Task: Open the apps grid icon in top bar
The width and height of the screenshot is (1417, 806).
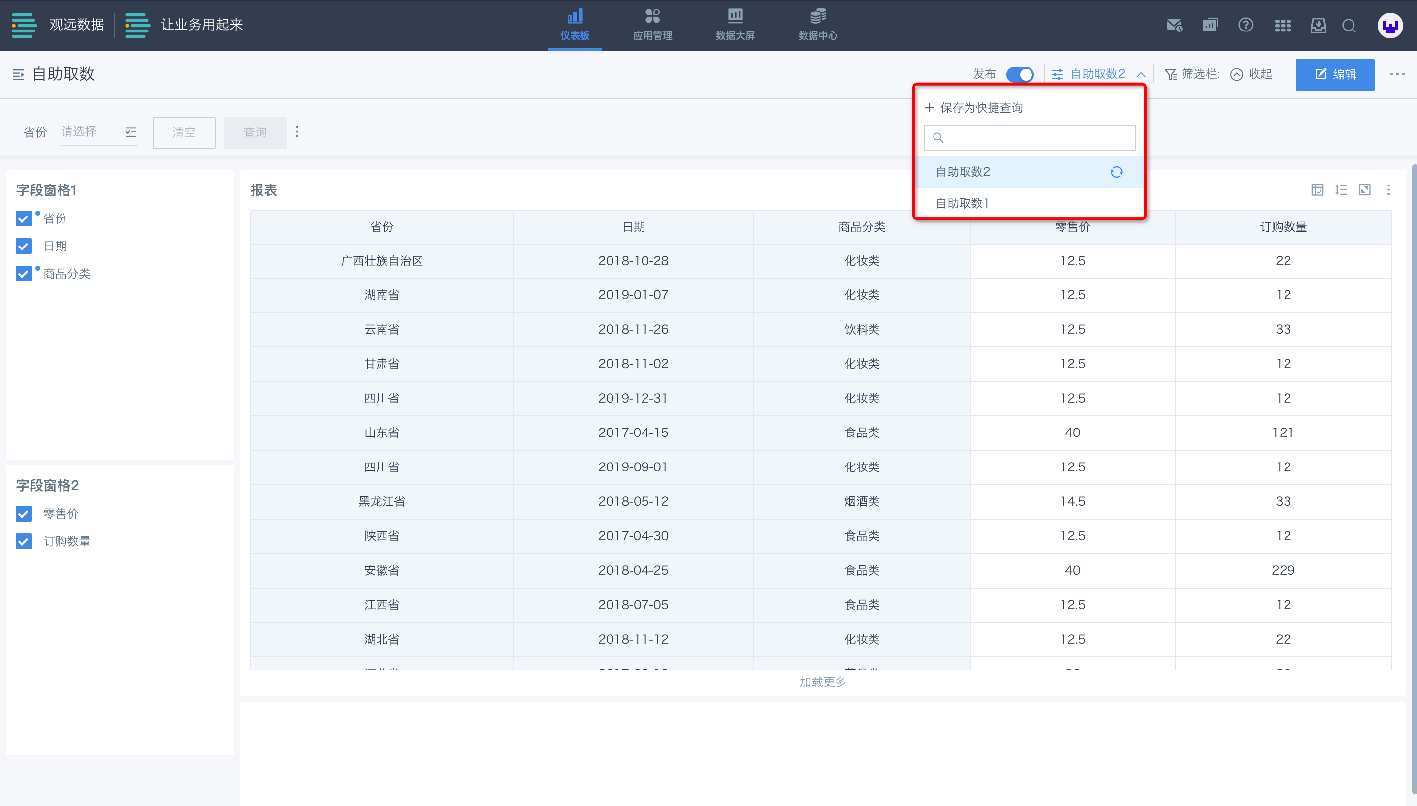Action: 1283,26
